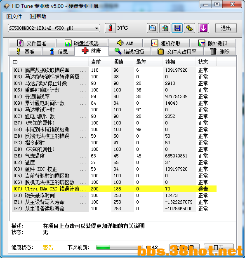Click the 状态 column header

tap(206, 62)
